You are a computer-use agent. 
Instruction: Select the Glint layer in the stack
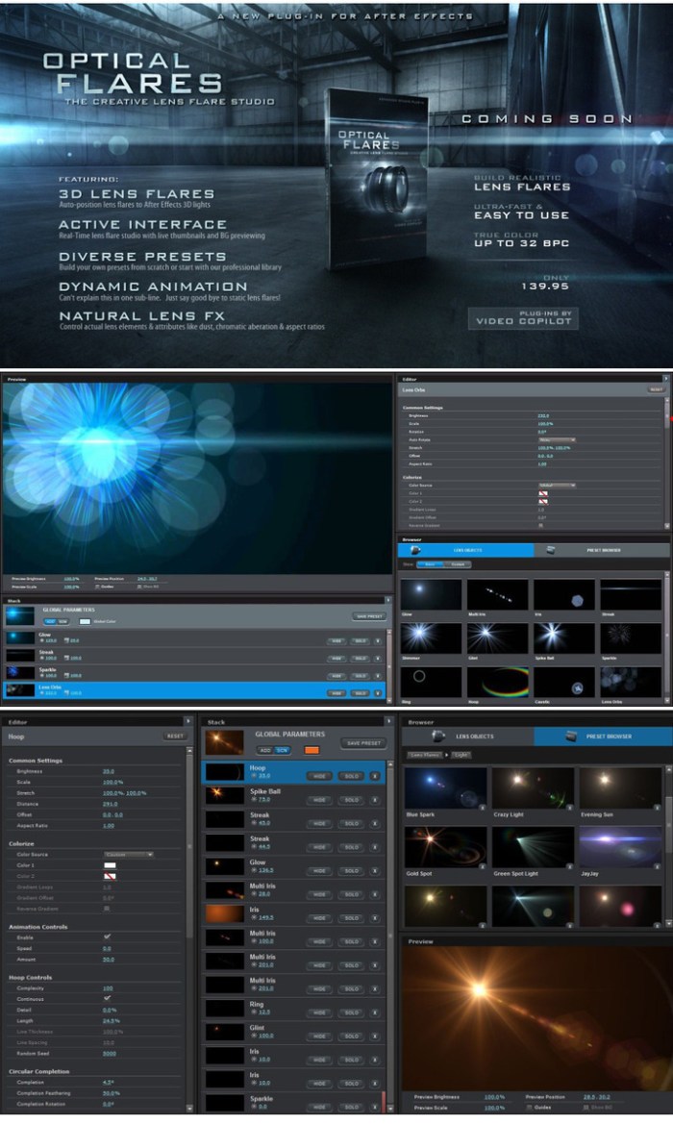tap(293, 1032)
